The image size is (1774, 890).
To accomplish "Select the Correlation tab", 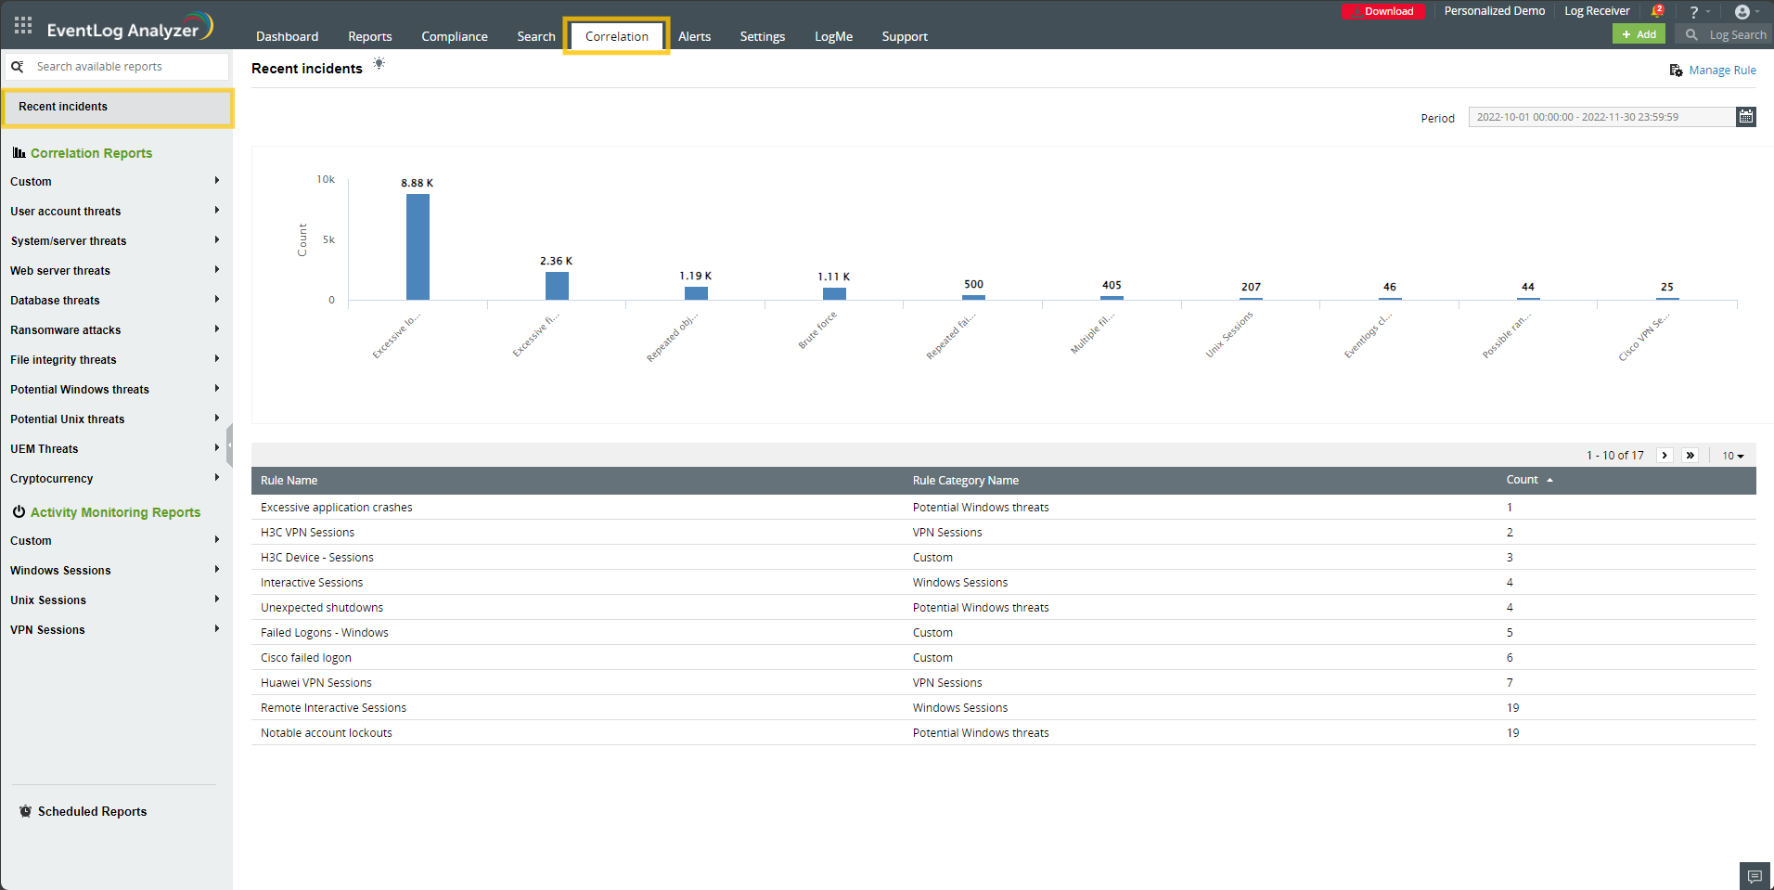I will [x=617, y=36].
